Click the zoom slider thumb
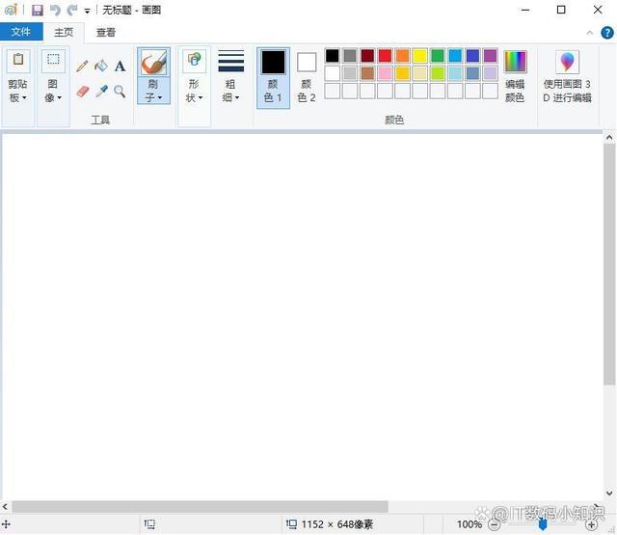The width and height of the screenshot is (617, 535). point(543,524)
